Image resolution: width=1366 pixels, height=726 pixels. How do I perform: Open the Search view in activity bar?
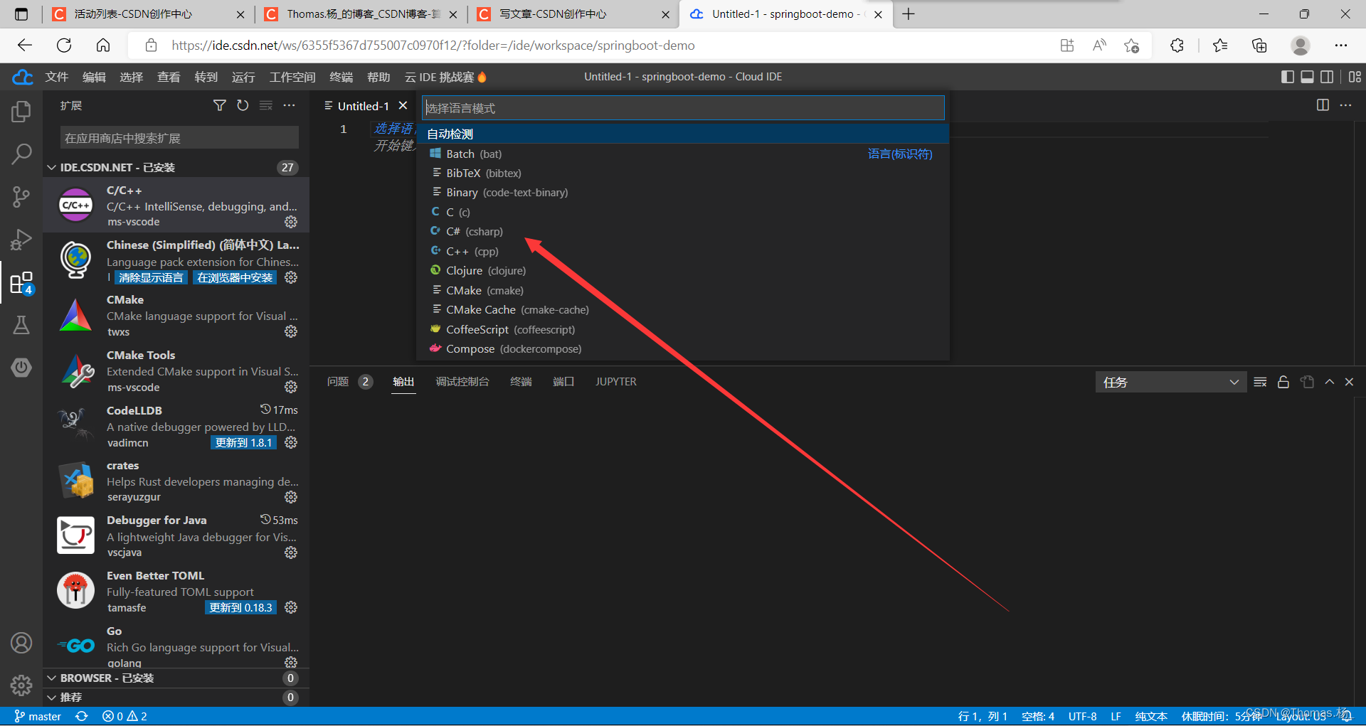tap(21, 154)
